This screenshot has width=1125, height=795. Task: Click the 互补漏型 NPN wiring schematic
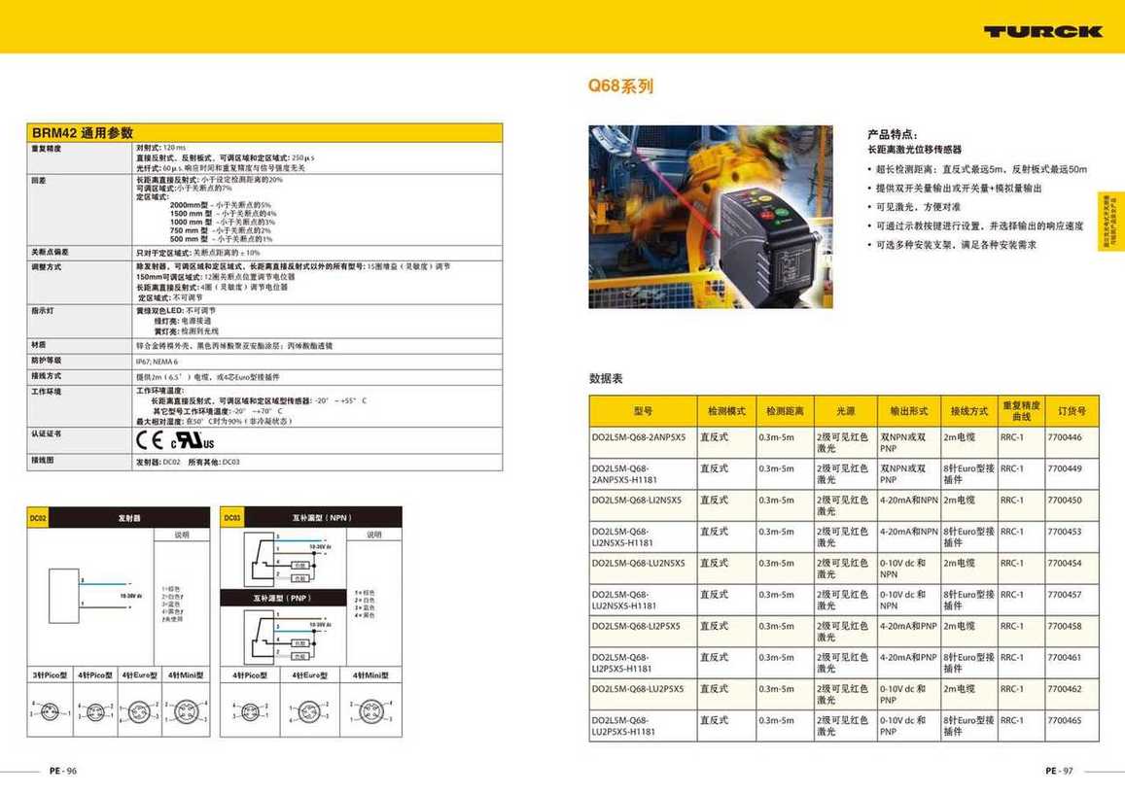285,558
